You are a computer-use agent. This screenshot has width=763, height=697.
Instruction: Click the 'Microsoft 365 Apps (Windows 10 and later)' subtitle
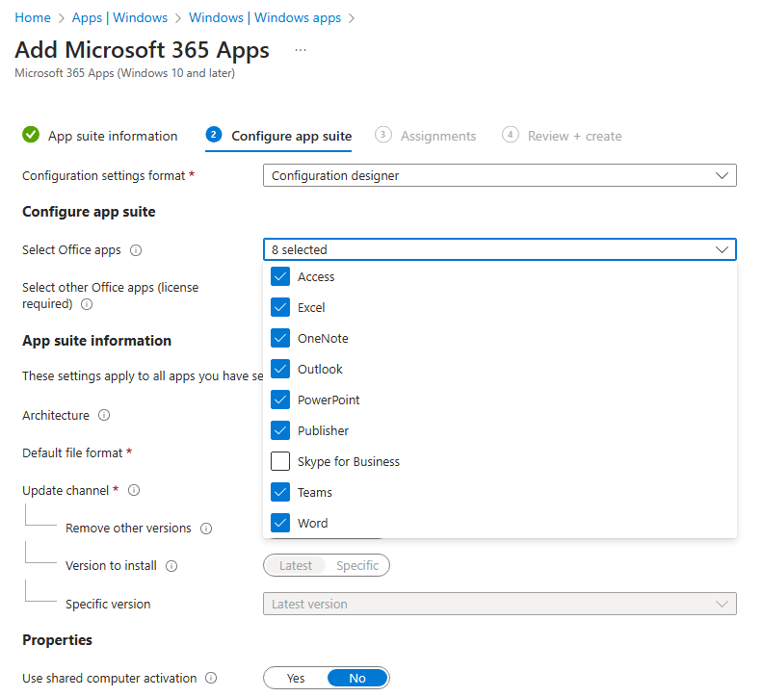[124, 73]
